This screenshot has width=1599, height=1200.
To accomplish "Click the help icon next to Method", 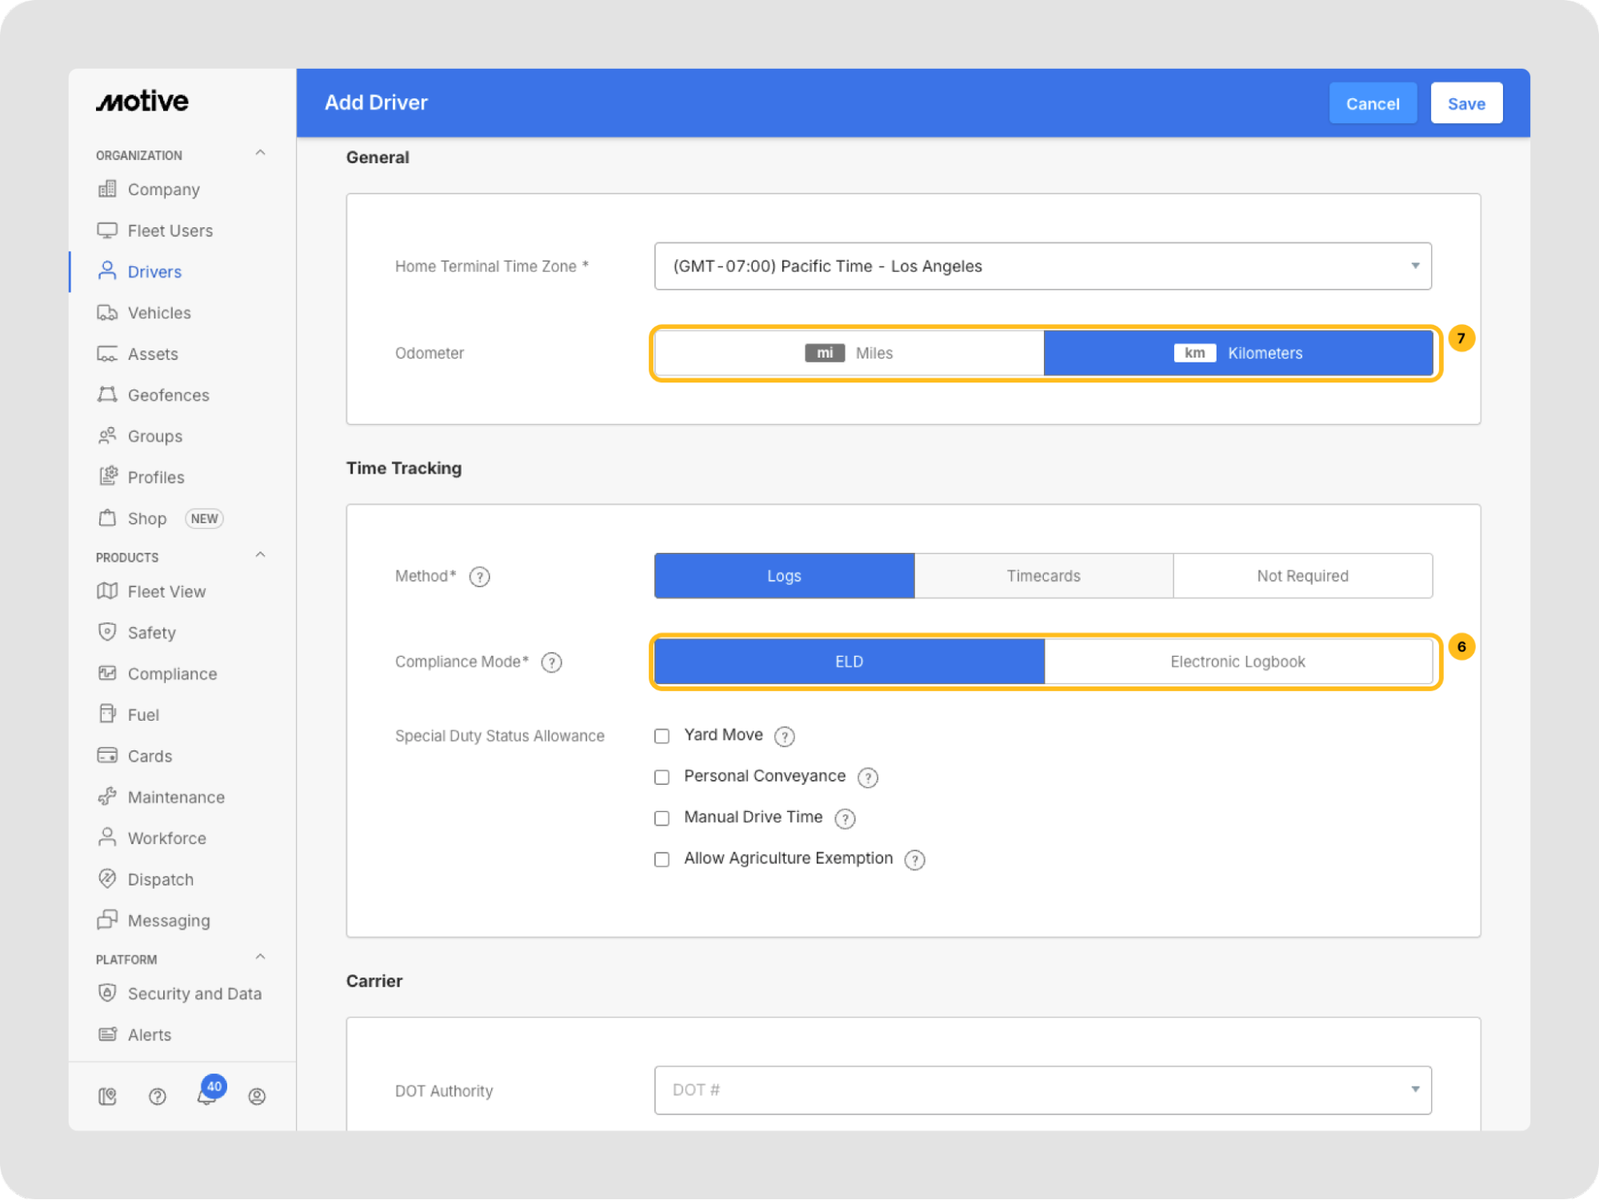I will [479, 577].
